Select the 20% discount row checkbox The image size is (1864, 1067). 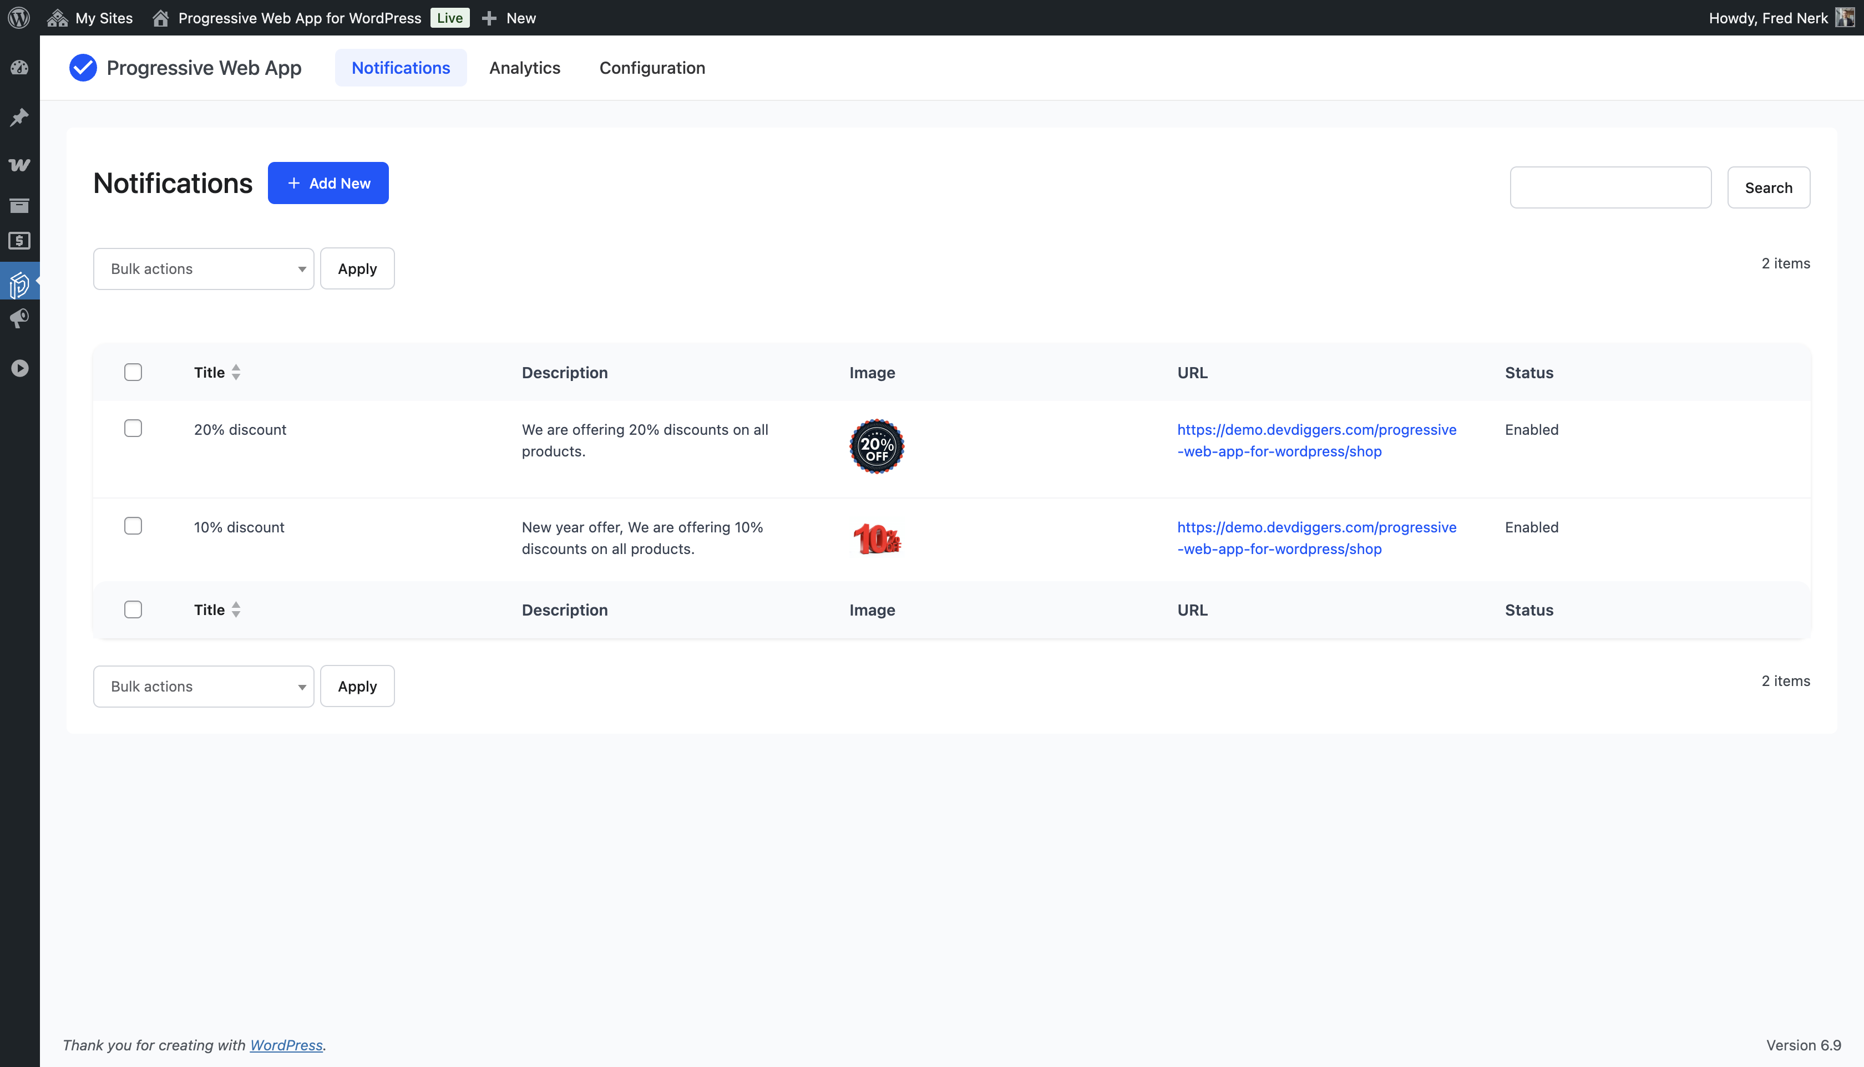(x=133, y=428)
